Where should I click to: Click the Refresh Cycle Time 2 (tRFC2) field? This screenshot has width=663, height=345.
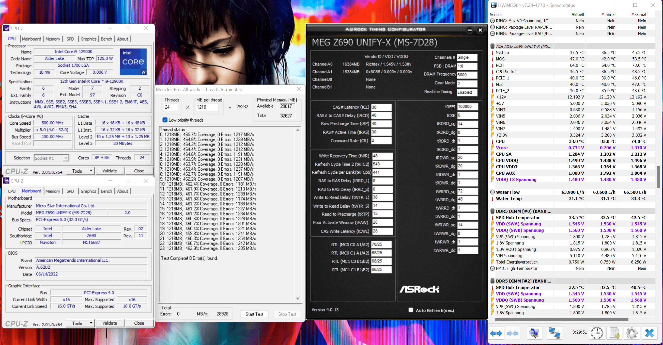point(382,164)
